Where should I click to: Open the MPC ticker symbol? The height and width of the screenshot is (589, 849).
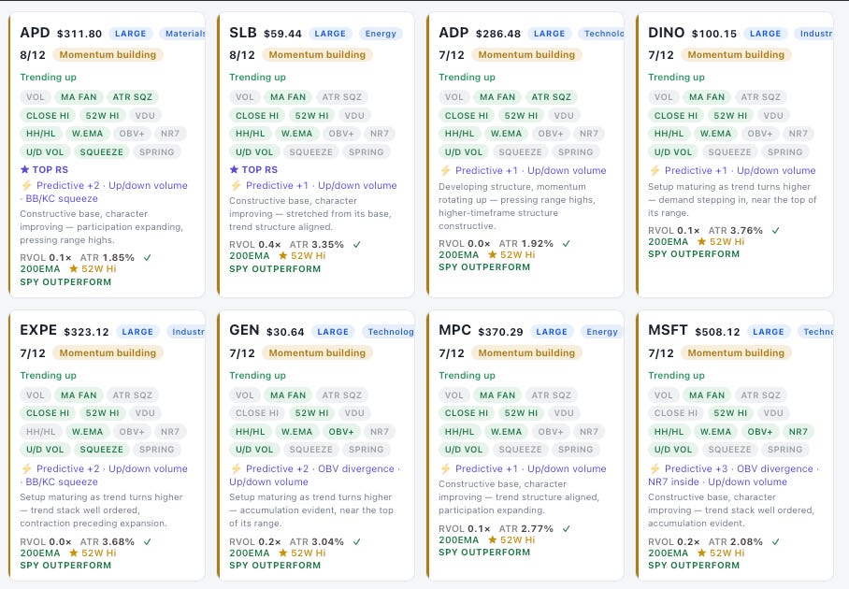[454, 330]
